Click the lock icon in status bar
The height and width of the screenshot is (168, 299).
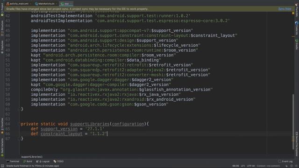click(286, 166)
